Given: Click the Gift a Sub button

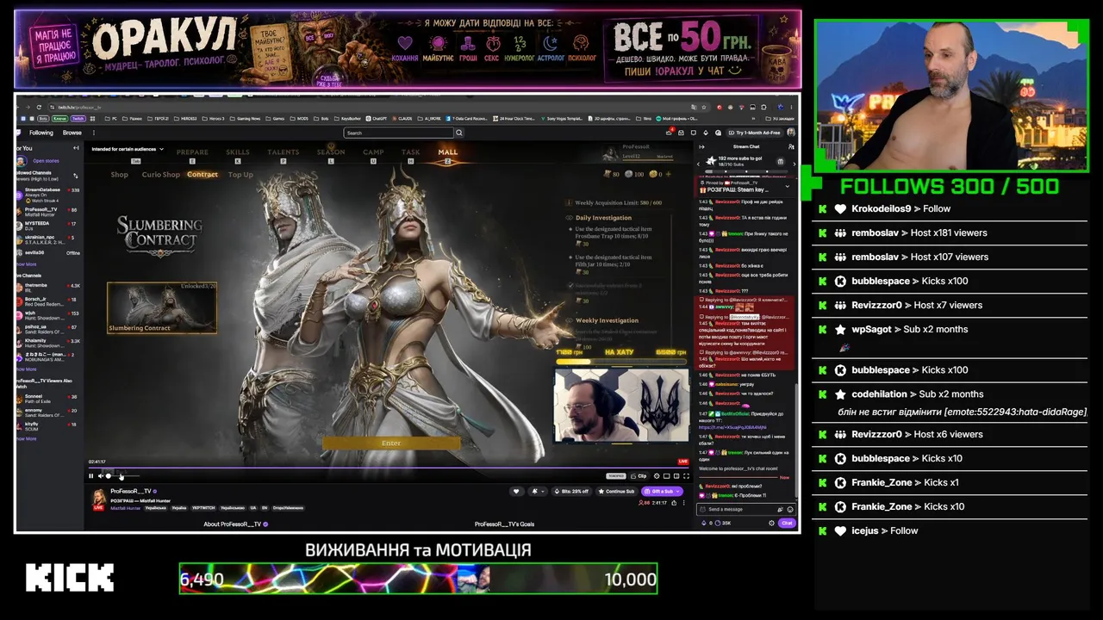Looking at the screenshot, I should pyautogui.click(x=663, y=491).
